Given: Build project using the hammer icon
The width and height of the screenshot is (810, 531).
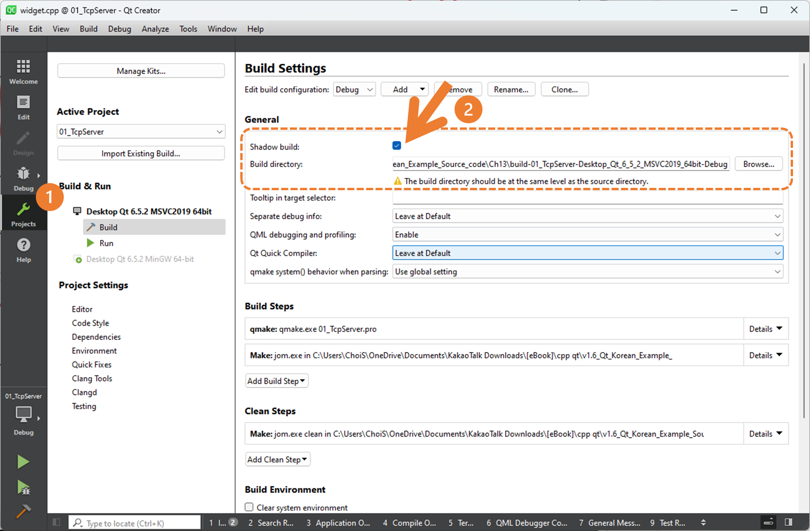Looking at the screenshot, I should click(23, 511).
